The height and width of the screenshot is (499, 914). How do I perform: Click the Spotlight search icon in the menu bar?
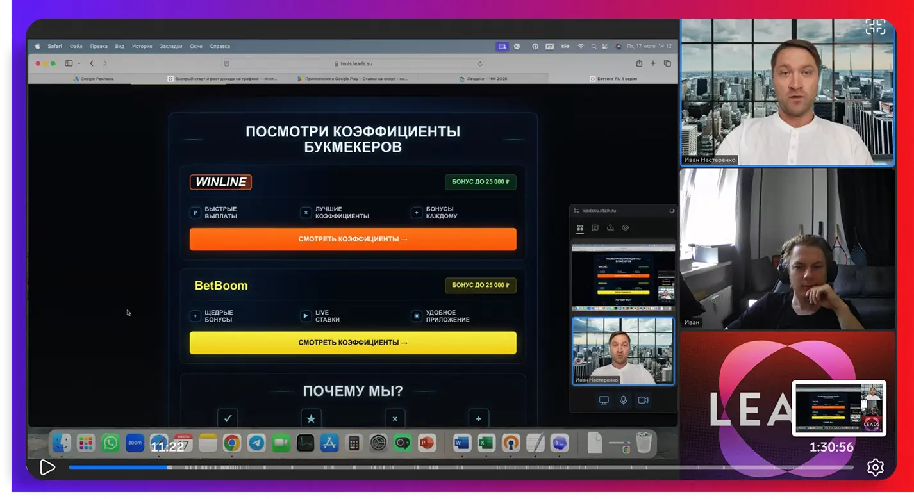coord(594,46)
